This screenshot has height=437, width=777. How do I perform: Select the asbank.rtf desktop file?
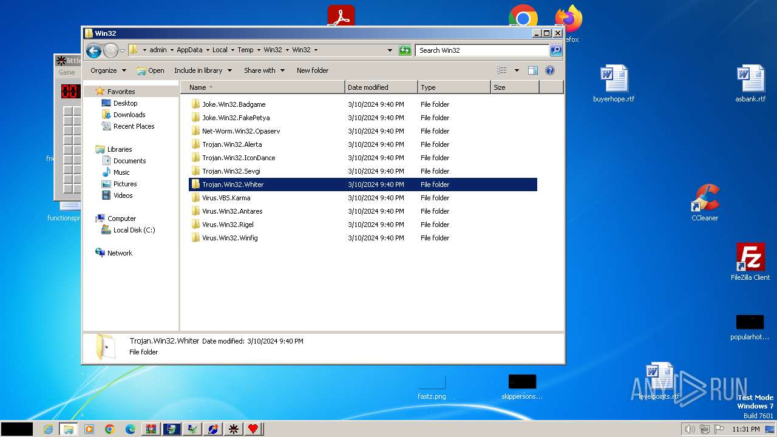tap(750, 84)
